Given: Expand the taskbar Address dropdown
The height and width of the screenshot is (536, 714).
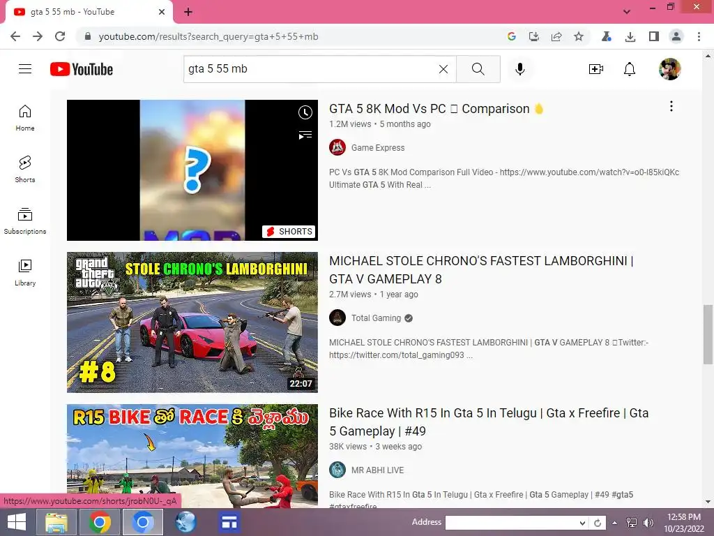Looking at the screenshot, I should 582,523.
